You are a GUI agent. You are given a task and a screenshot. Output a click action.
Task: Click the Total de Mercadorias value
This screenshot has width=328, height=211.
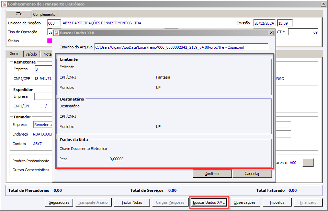[58, 190]
